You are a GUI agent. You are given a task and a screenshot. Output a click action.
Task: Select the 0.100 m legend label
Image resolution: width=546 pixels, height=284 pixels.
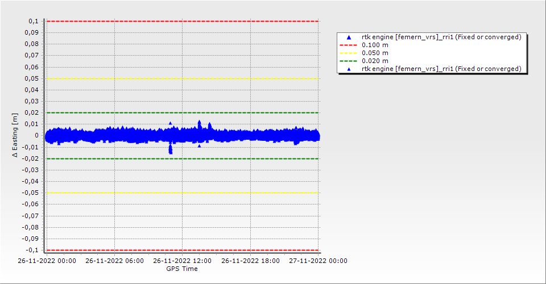click(375, 45)
